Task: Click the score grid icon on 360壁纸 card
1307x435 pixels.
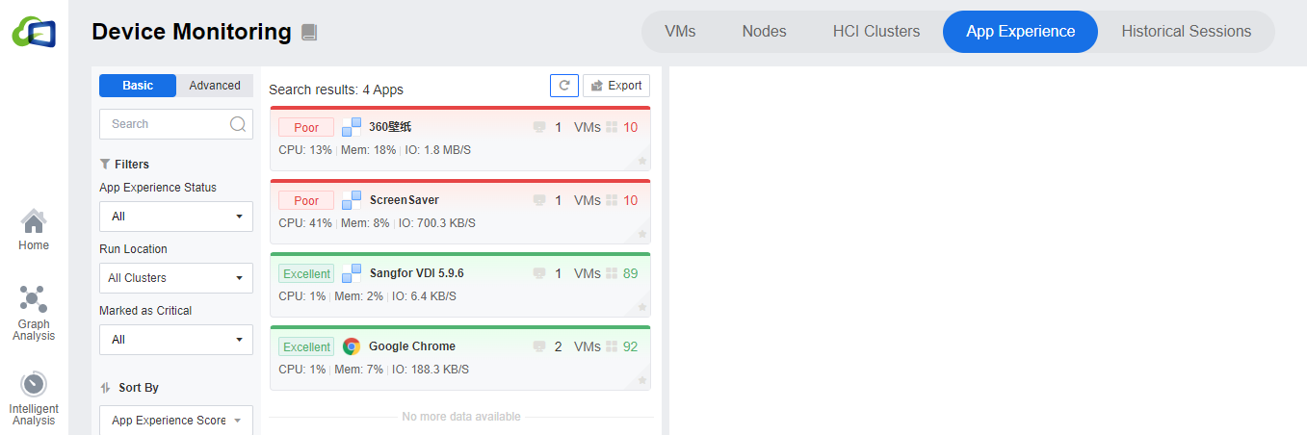Action: (x=611, y=127)
